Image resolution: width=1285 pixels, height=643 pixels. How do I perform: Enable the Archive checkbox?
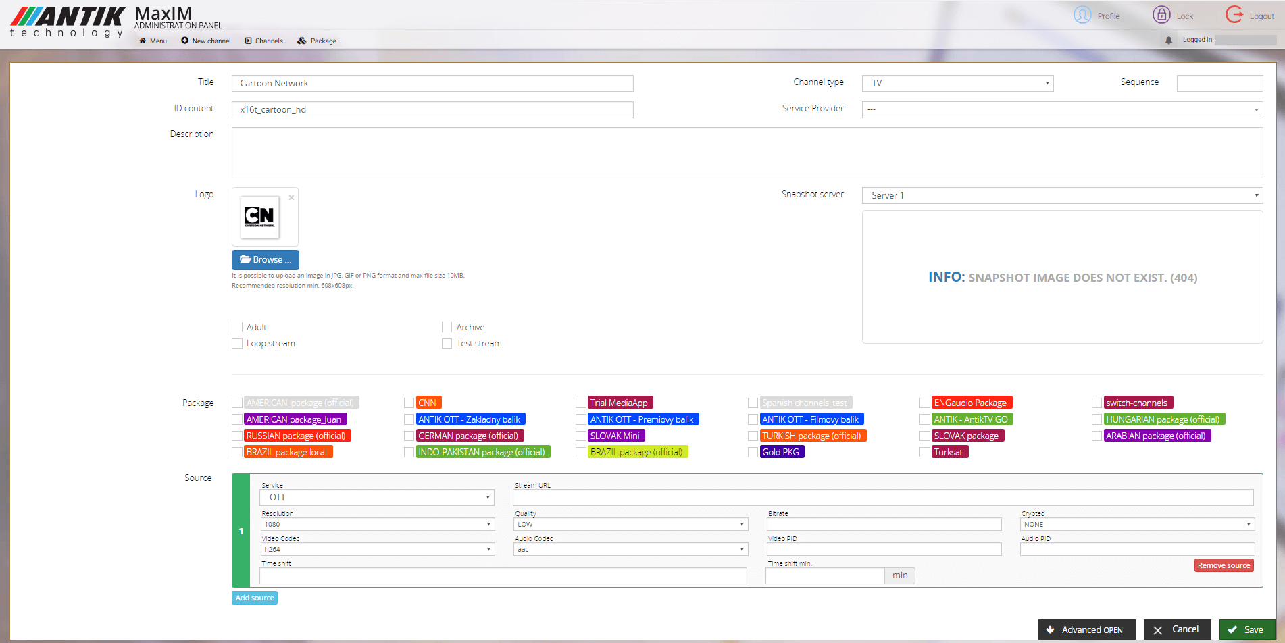point(447,327)
